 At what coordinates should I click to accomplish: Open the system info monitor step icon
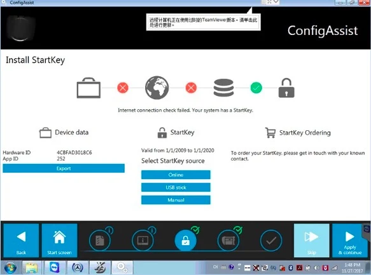[x=143, y=241]
